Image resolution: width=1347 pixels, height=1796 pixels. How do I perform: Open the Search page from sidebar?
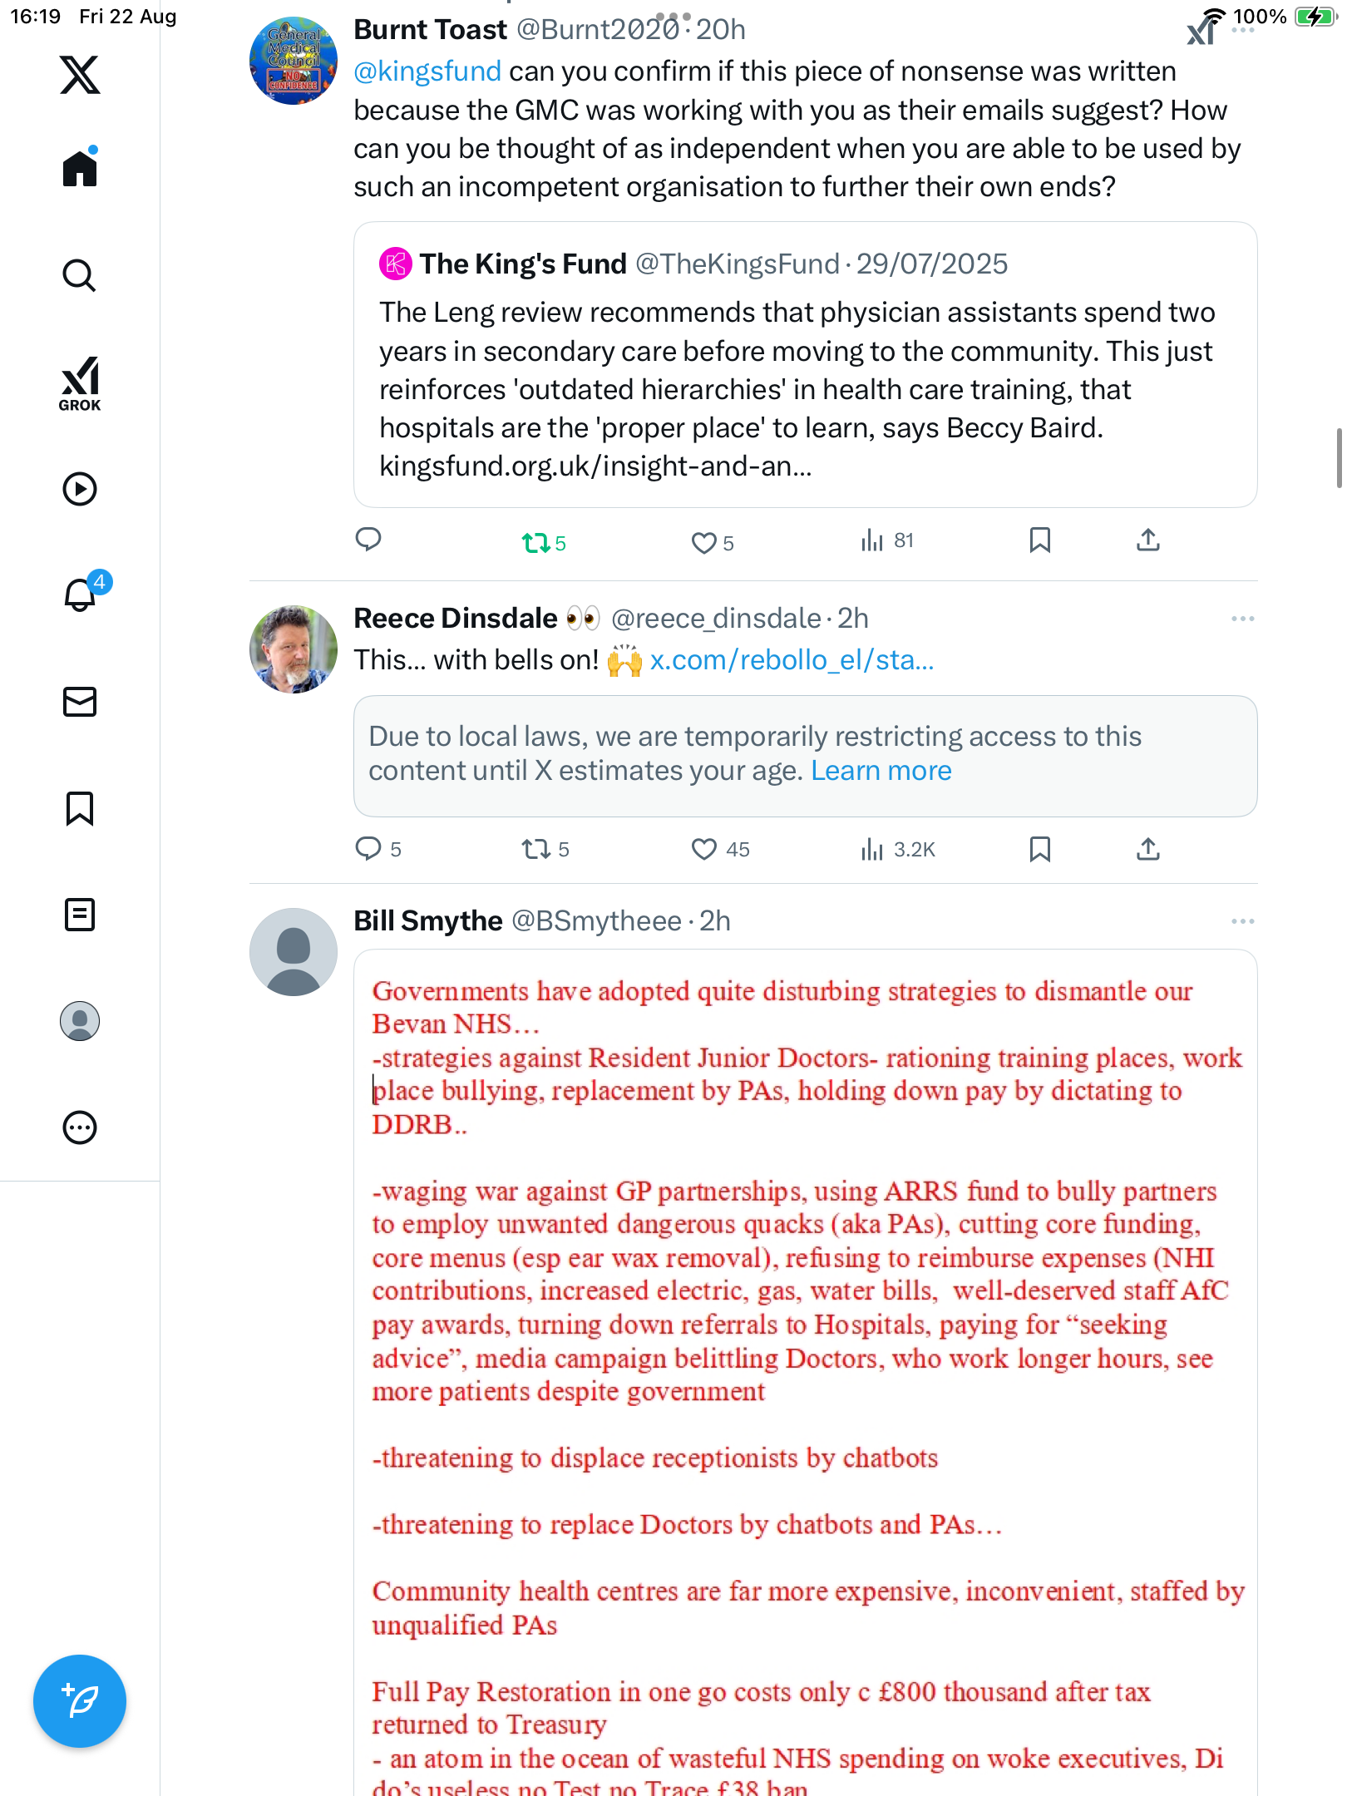tap(80, 275)
